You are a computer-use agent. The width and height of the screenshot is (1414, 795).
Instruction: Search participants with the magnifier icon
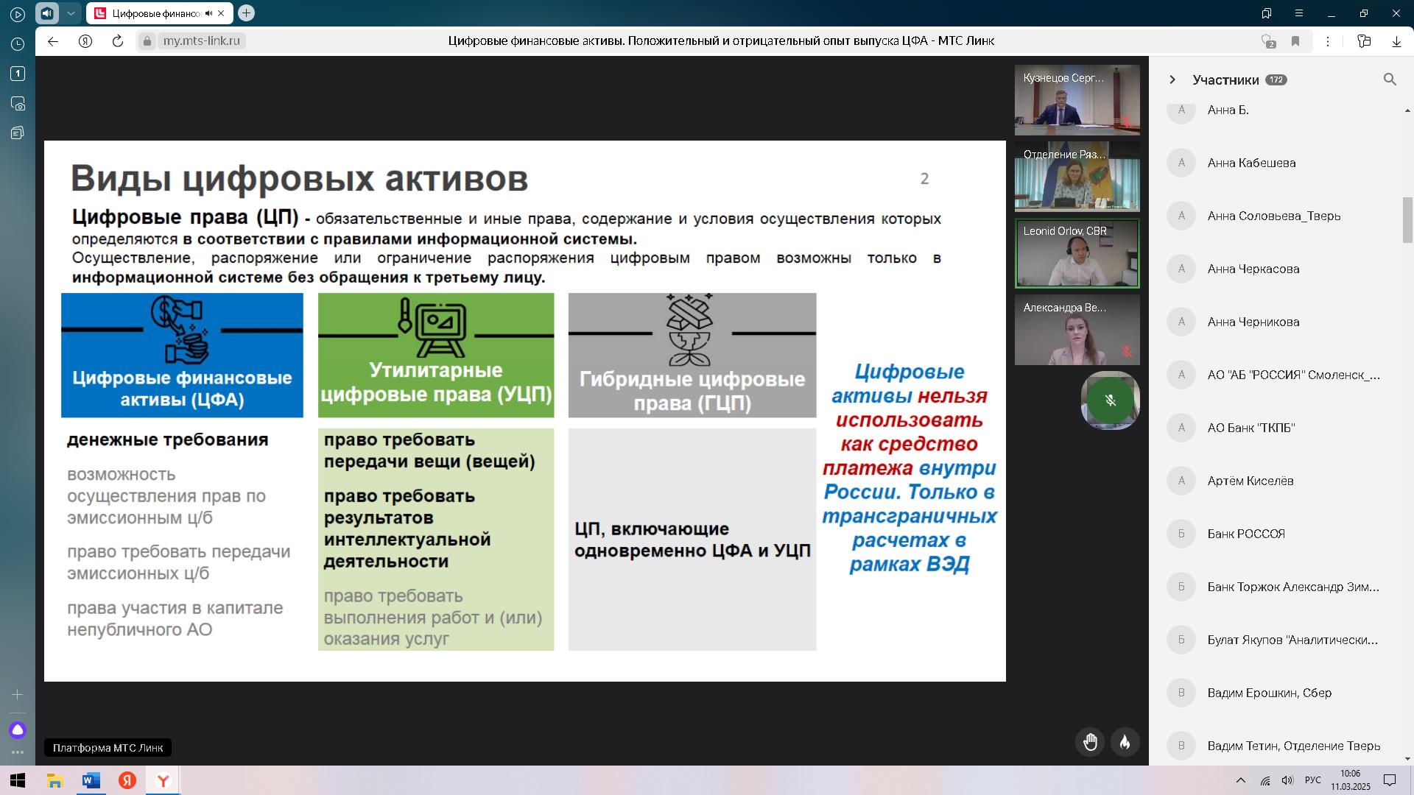[1390, 79]
